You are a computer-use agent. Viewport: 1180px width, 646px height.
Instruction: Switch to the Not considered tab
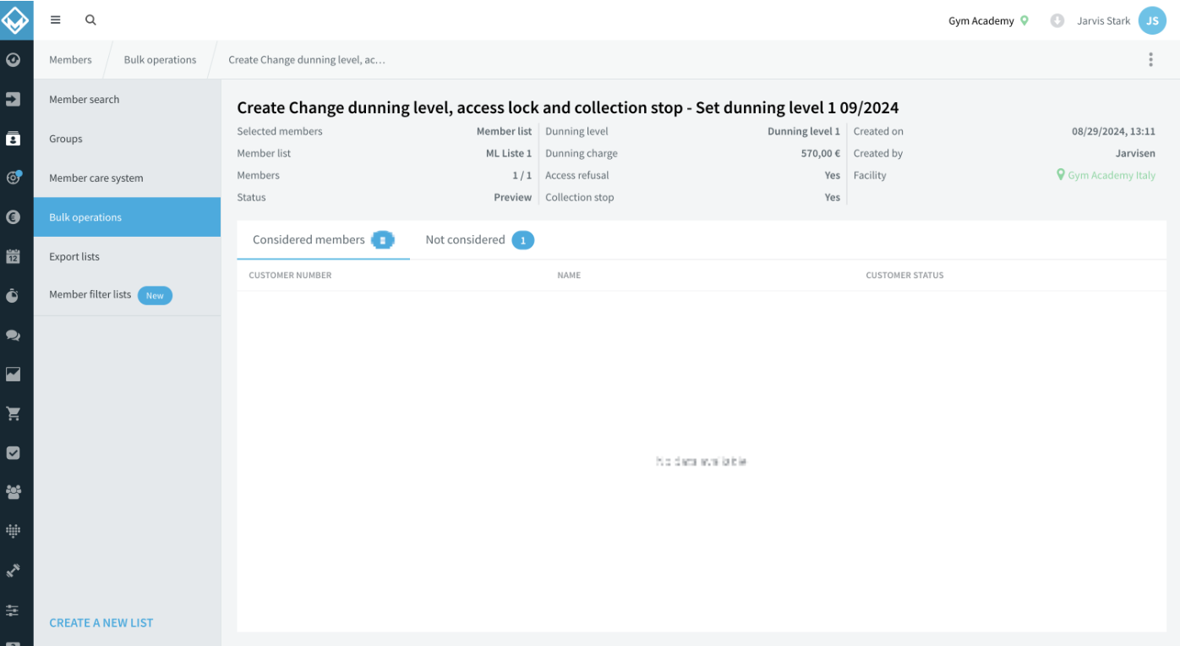pyautogui.click(x=479, y=240)
